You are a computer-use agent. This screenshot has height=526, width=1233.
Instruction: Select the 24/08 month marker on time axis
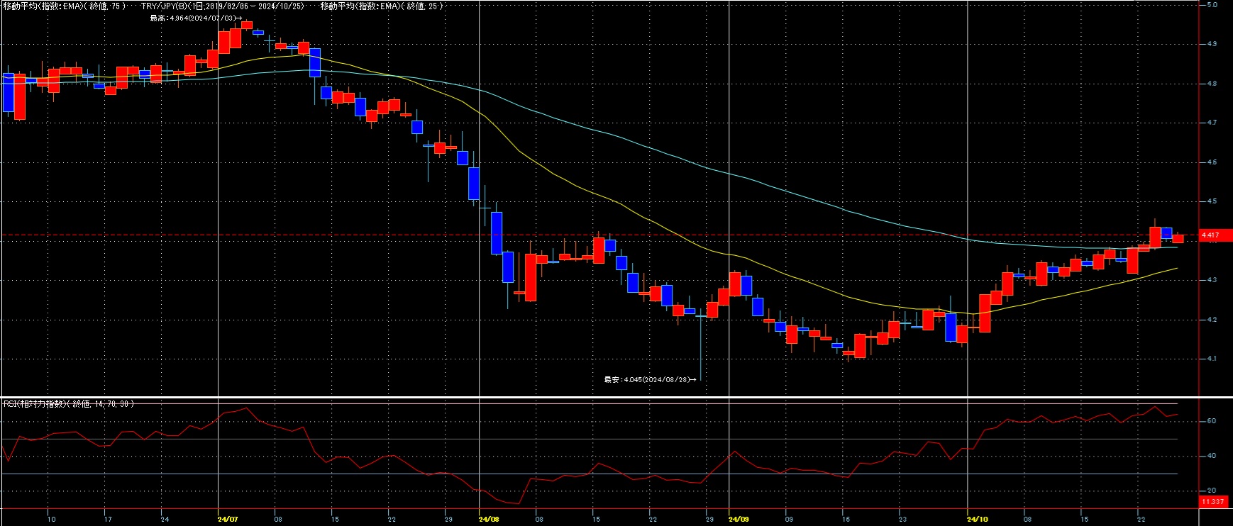[489, 520]
